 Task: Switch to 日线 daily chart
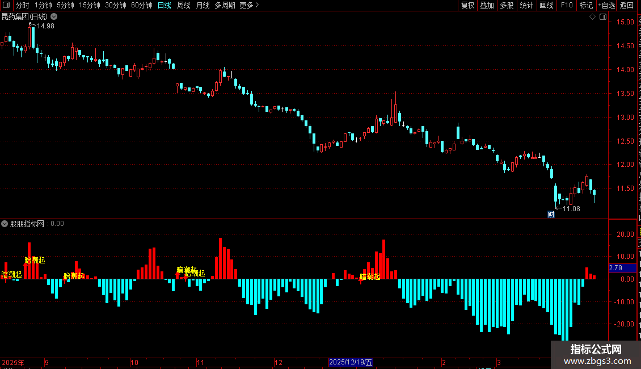tap(165, 5)
